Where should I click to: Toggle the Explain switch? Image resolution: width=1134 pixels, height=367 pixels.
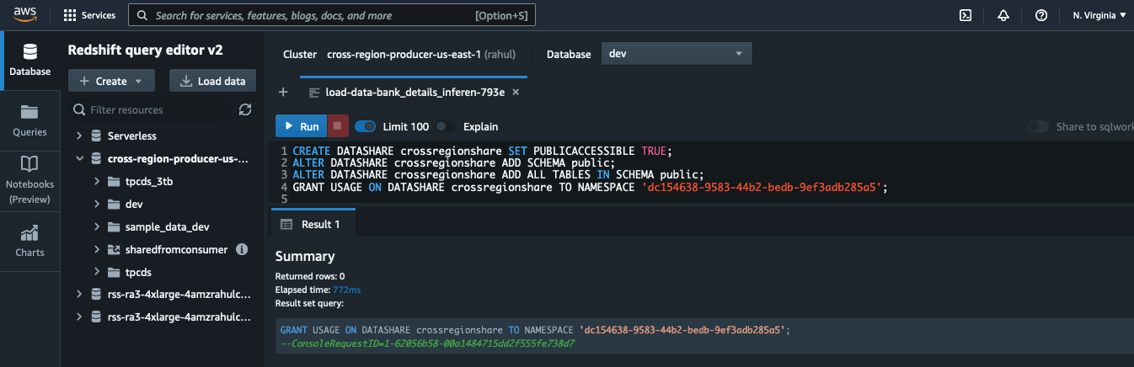(x=446, y=126)
